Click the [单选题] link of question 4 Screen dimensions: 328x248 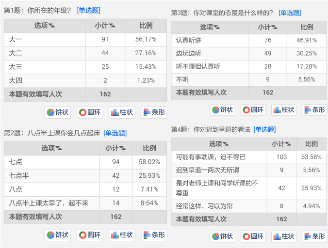click(264, 130)
